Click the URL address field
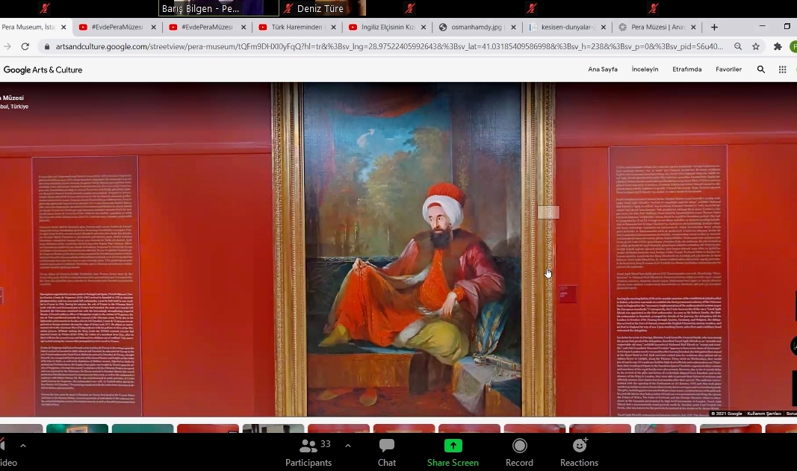The height and width of the screenshot is (471, 797). click(x=389, y=46)
